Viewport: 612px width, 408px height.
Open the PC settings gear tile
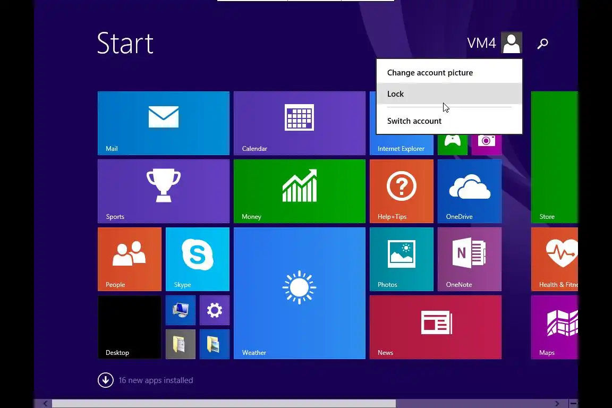tap(214, 310)
